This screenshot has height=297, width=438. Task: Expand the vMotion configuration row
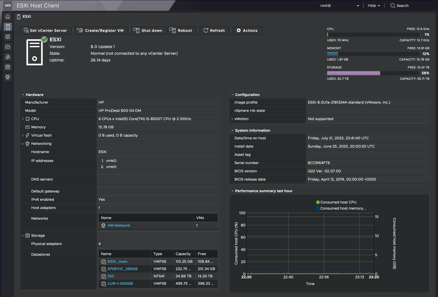231,119
